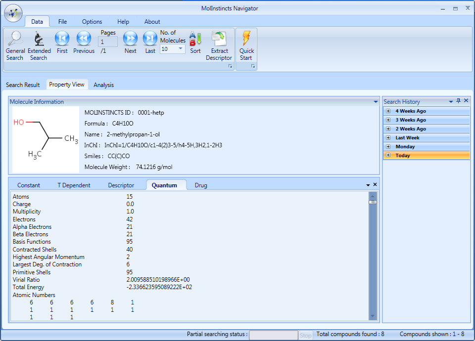Image resolution: width=475 pixels, height=341 pixels.
Task: Launch Extended Search microscope tool
Action: click(39, 45)
